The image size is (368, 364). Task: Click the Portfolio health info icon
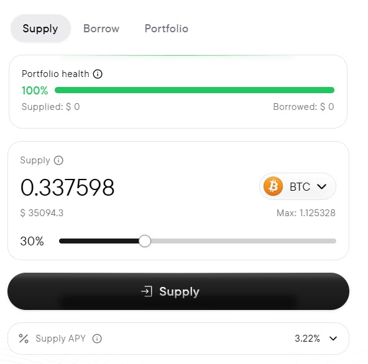point(98,74)
